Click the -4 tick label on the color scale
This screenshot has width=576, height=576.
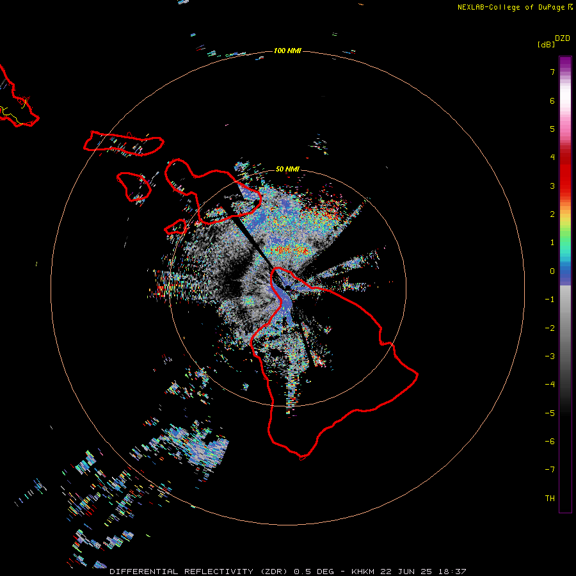point(550,385)
